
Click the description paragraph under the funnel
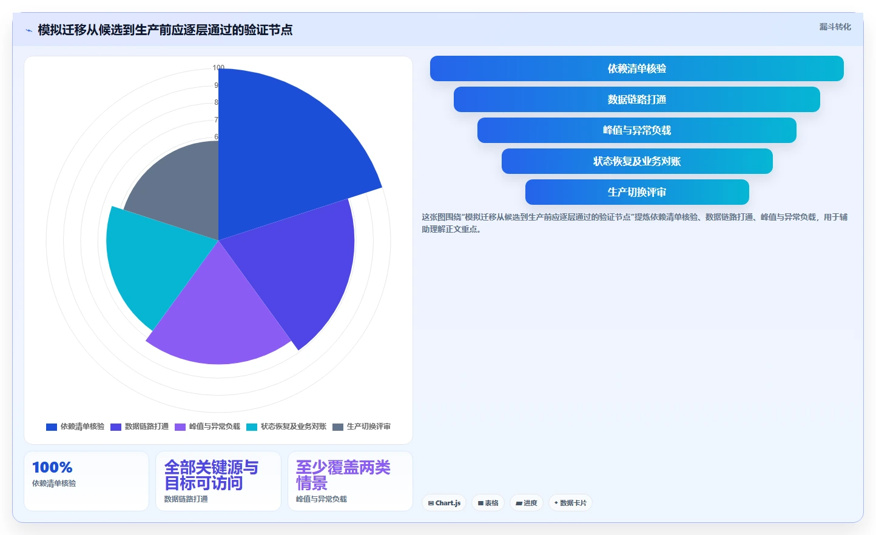[x=635, y=223]
